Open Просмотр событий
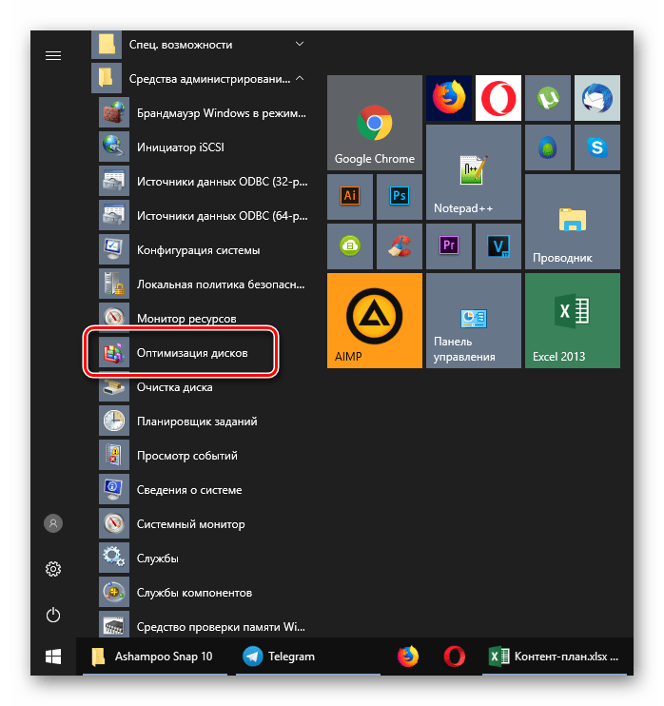Screen dimensions: 664x706 click(x=204, y=455)
